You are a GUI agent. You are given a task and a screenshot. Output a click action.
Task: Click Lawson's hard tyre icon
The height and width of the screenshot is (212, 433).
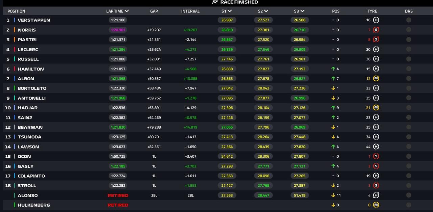[376, 147]
